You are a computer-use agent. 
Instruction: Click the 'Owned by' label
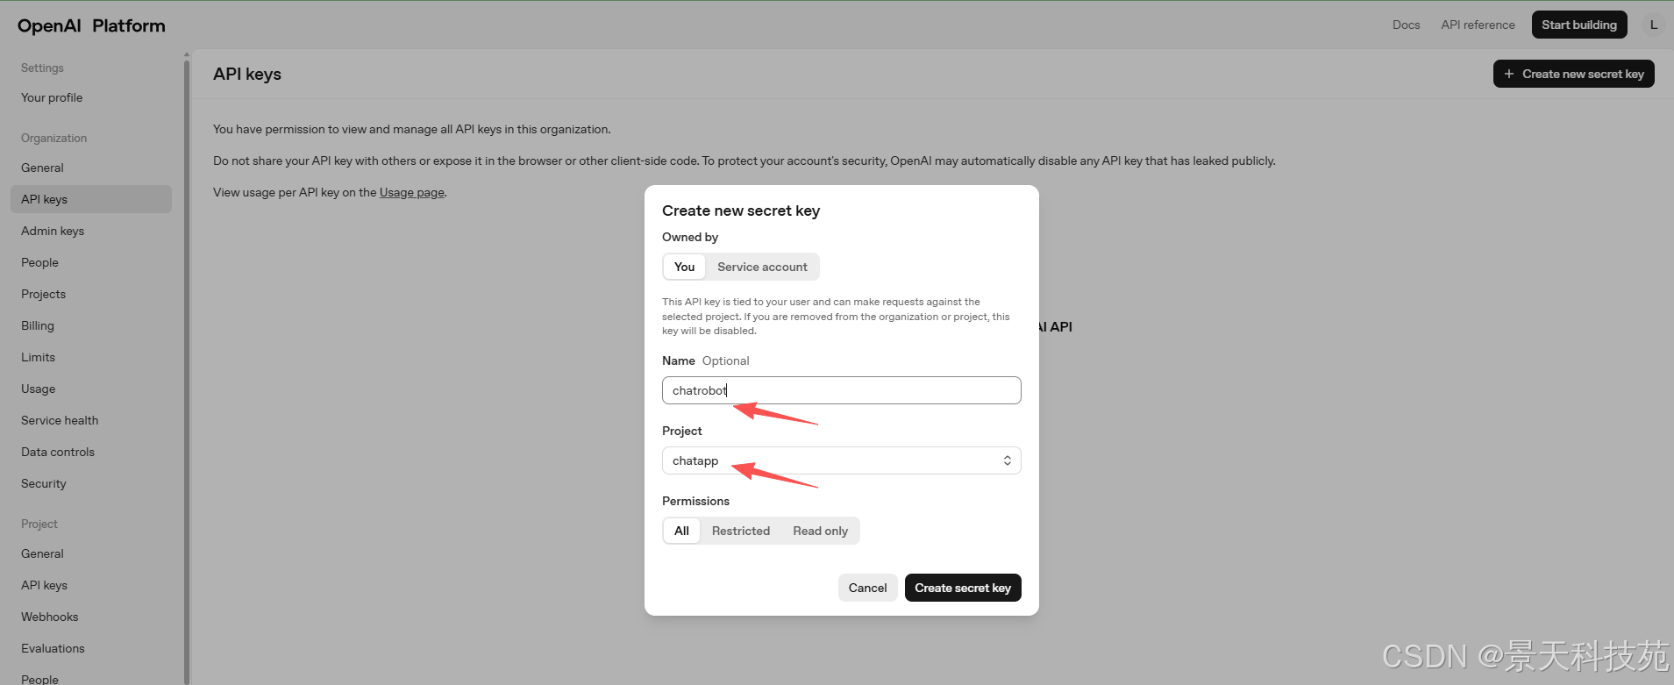click(690, 237)
